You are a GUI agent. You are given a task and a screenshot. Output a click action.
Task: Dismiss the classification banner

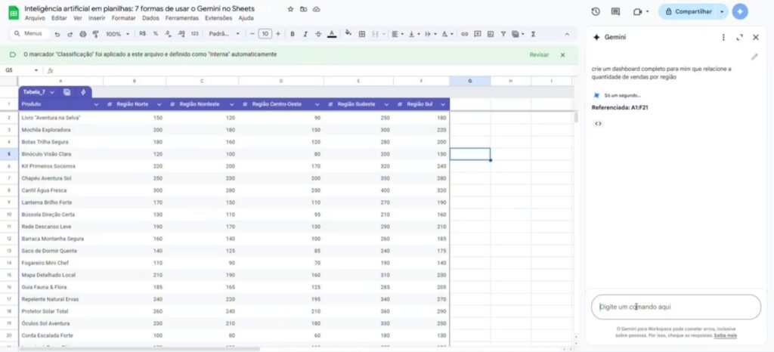coord(562,54)
